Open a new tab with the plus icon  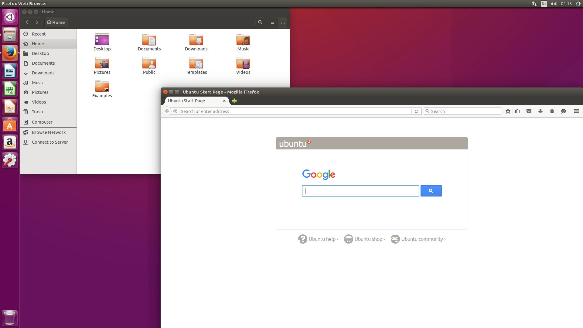click(234, 101)
